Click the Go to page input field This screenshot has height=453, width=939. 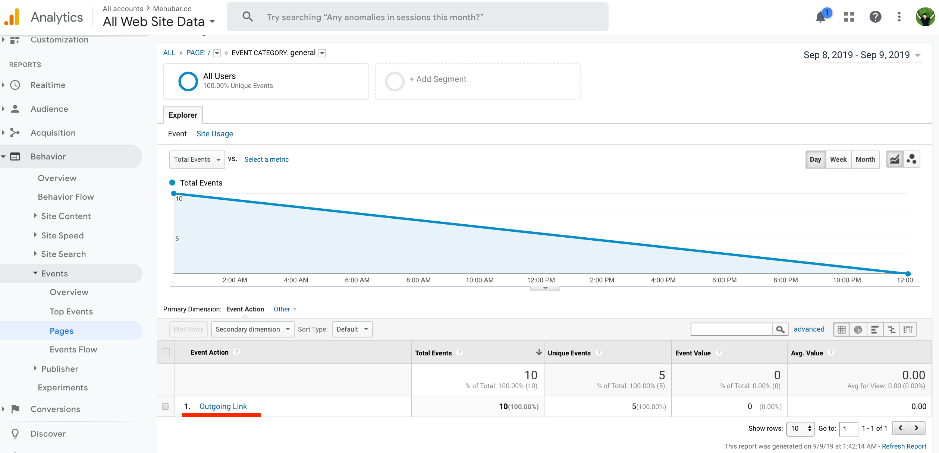[848, 428]
